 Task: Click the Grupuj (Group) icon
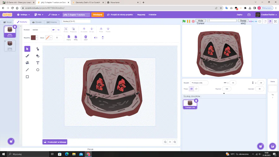point(66,29)
